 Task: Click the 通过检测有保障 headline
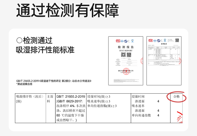[x=68, y=11]
